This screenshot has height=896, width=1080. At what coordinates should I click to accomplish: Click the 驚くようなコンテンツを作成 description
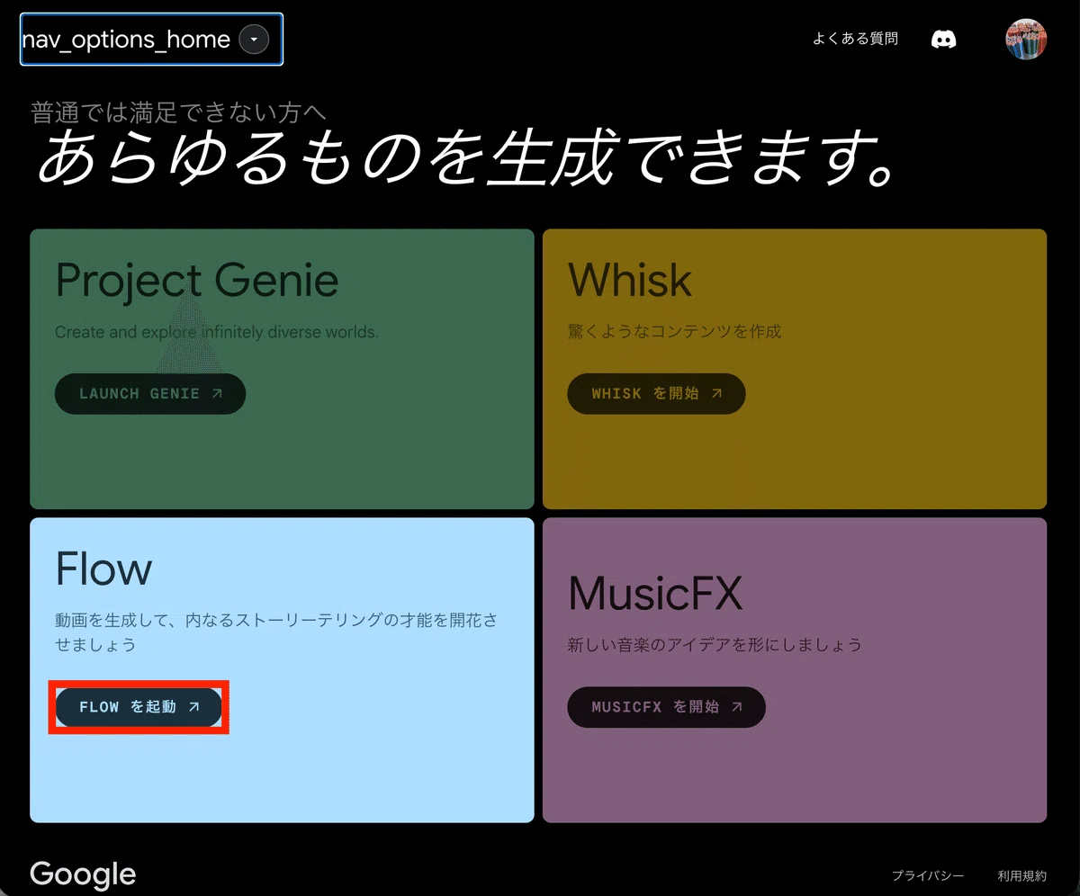click(674, 332)
